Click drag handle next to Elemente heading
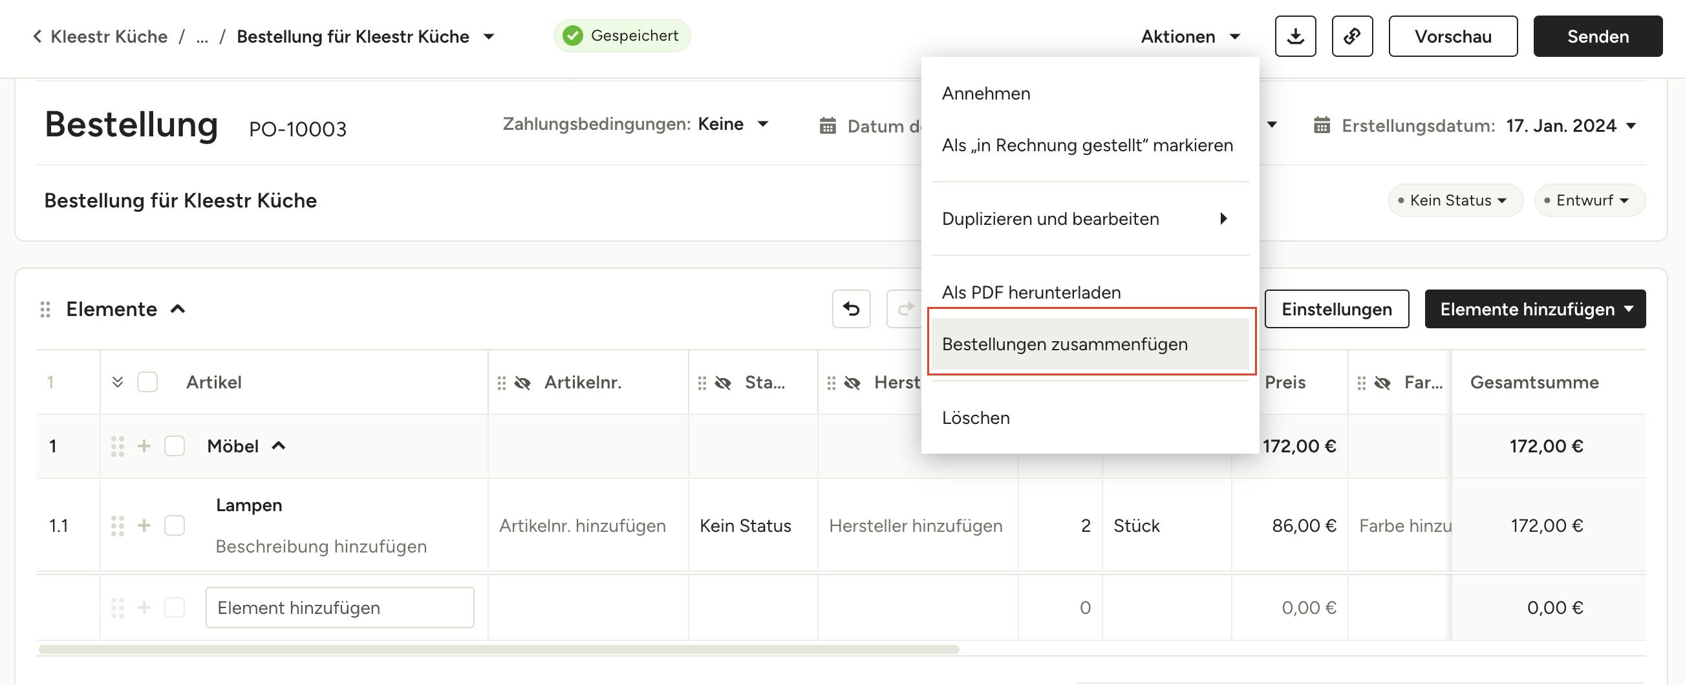The height and width of the screenshot is (685, 1685). [x=45, y=309]
